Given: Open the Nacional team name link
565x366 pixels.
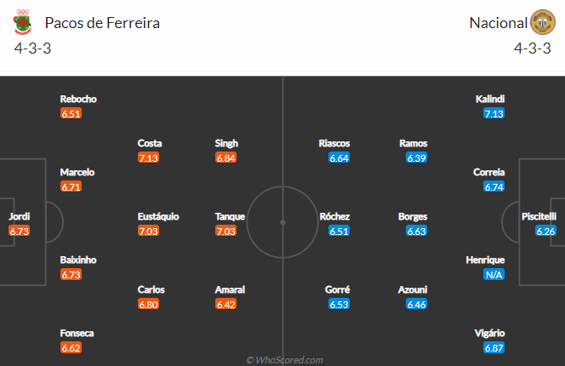Looking at the screenshot, I should tap(499, 23).
